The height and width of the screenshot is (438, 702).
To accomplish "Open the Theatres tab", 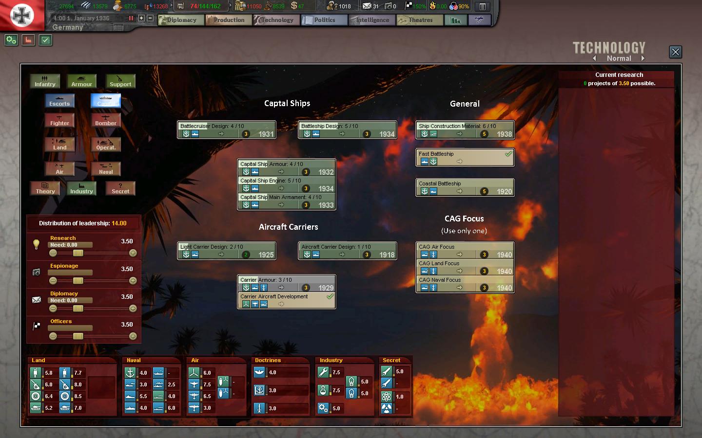I will (x=420, y=20).
